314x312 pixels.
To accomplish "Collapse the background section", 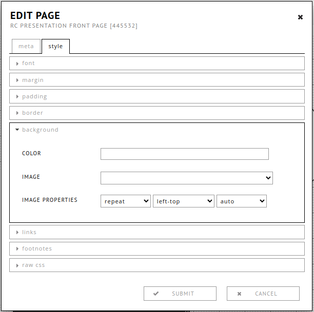I will click(40, 130).
